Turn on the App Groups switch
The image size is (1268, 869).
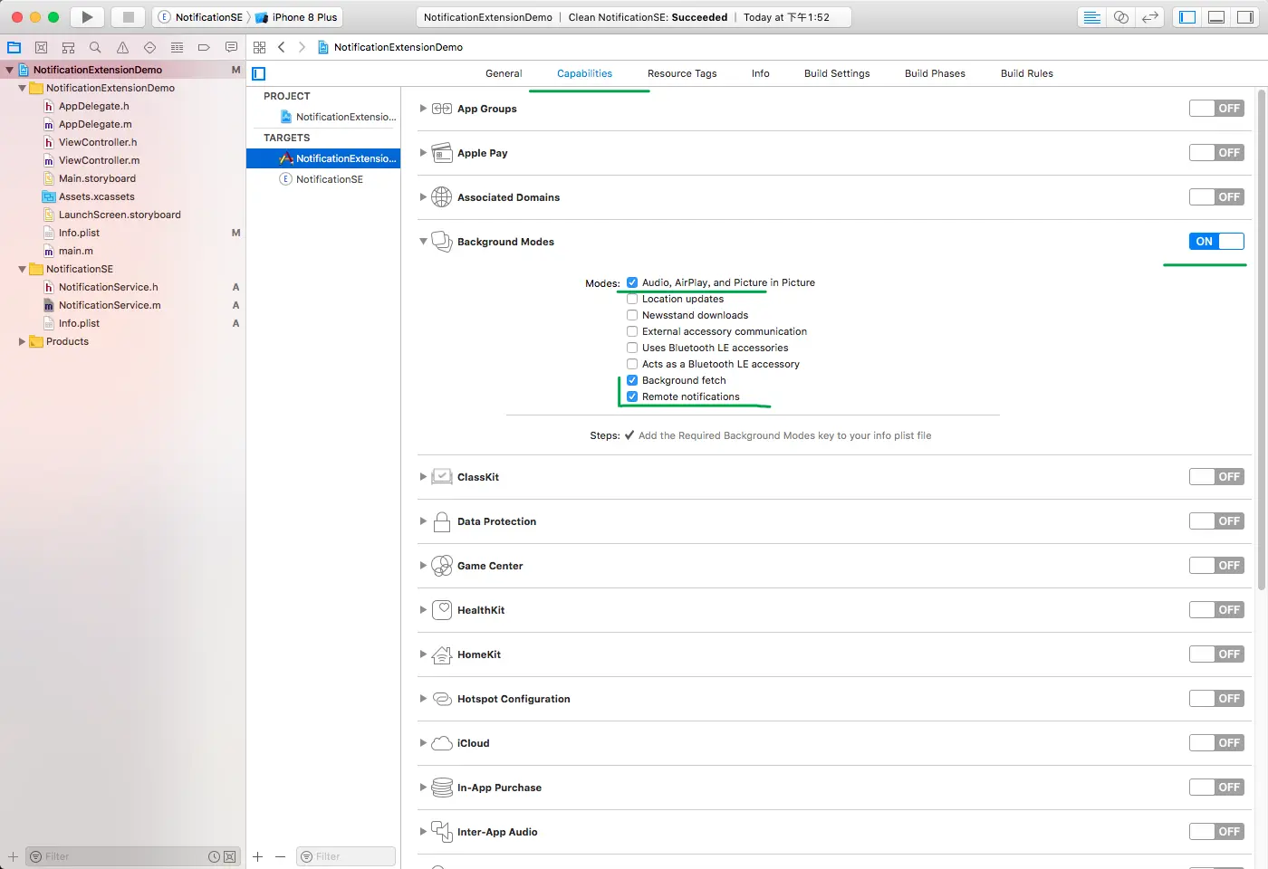[x=1216, y=109]
